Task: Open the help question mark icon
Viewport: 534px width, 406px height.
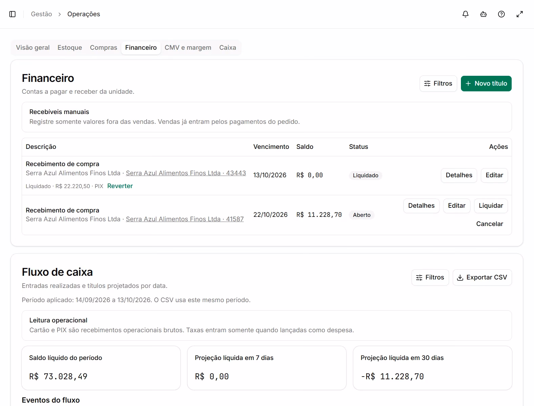Action: point(502,14)
